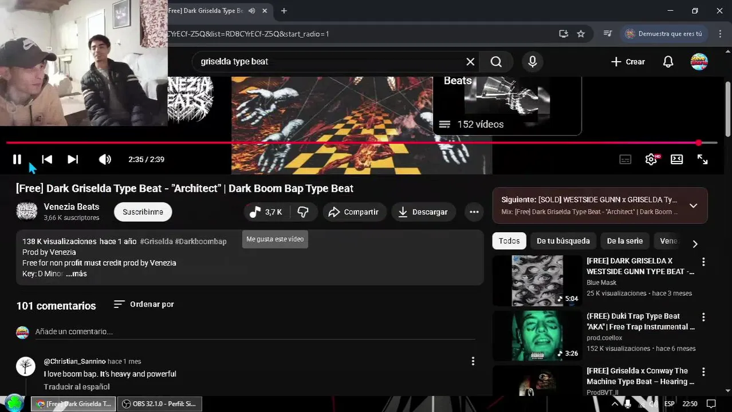Open Venezia Beats channel name
This screenshot has height=412, width=732.
click(72, 207)
